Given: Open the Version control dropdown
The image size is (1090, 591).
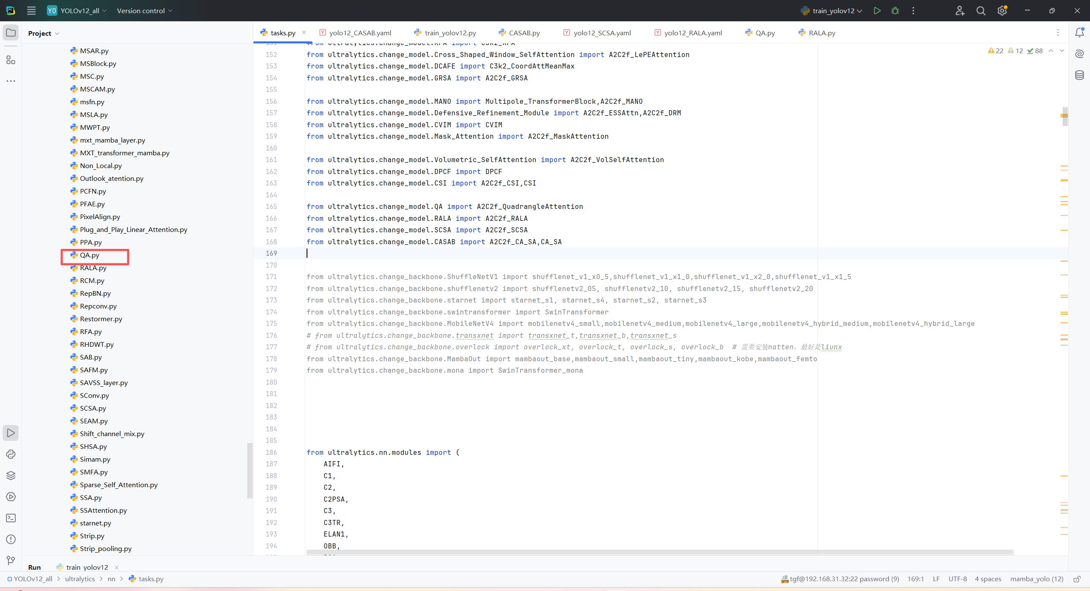Looking at the screenshot, I should point(145,11).
